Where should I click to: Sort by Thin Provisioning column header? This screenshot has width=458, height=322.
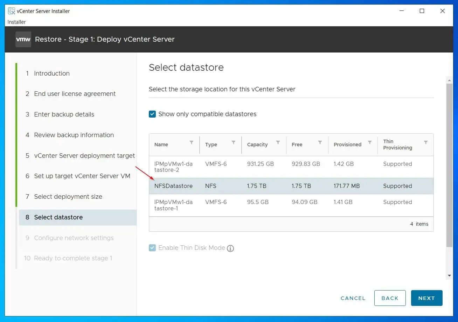pos(397,145)
